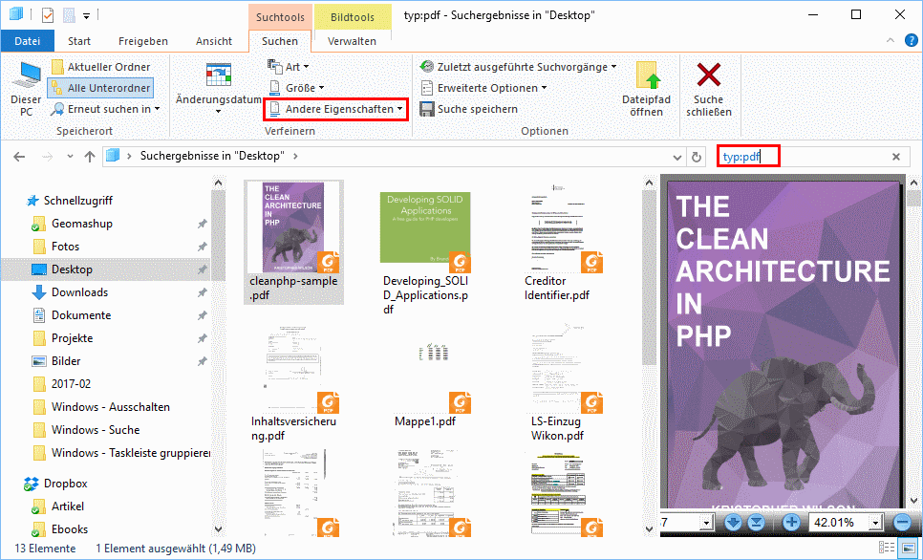Click the pin icon next to Downloads
The image size is (923, 560).
point(202,292)
